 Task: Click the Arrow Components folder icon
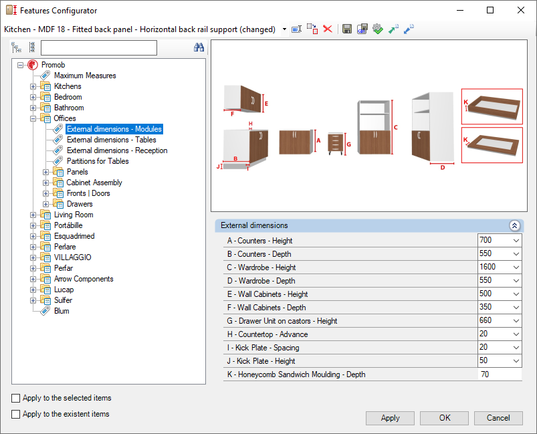pyautogui.click(x=45, y=279)
